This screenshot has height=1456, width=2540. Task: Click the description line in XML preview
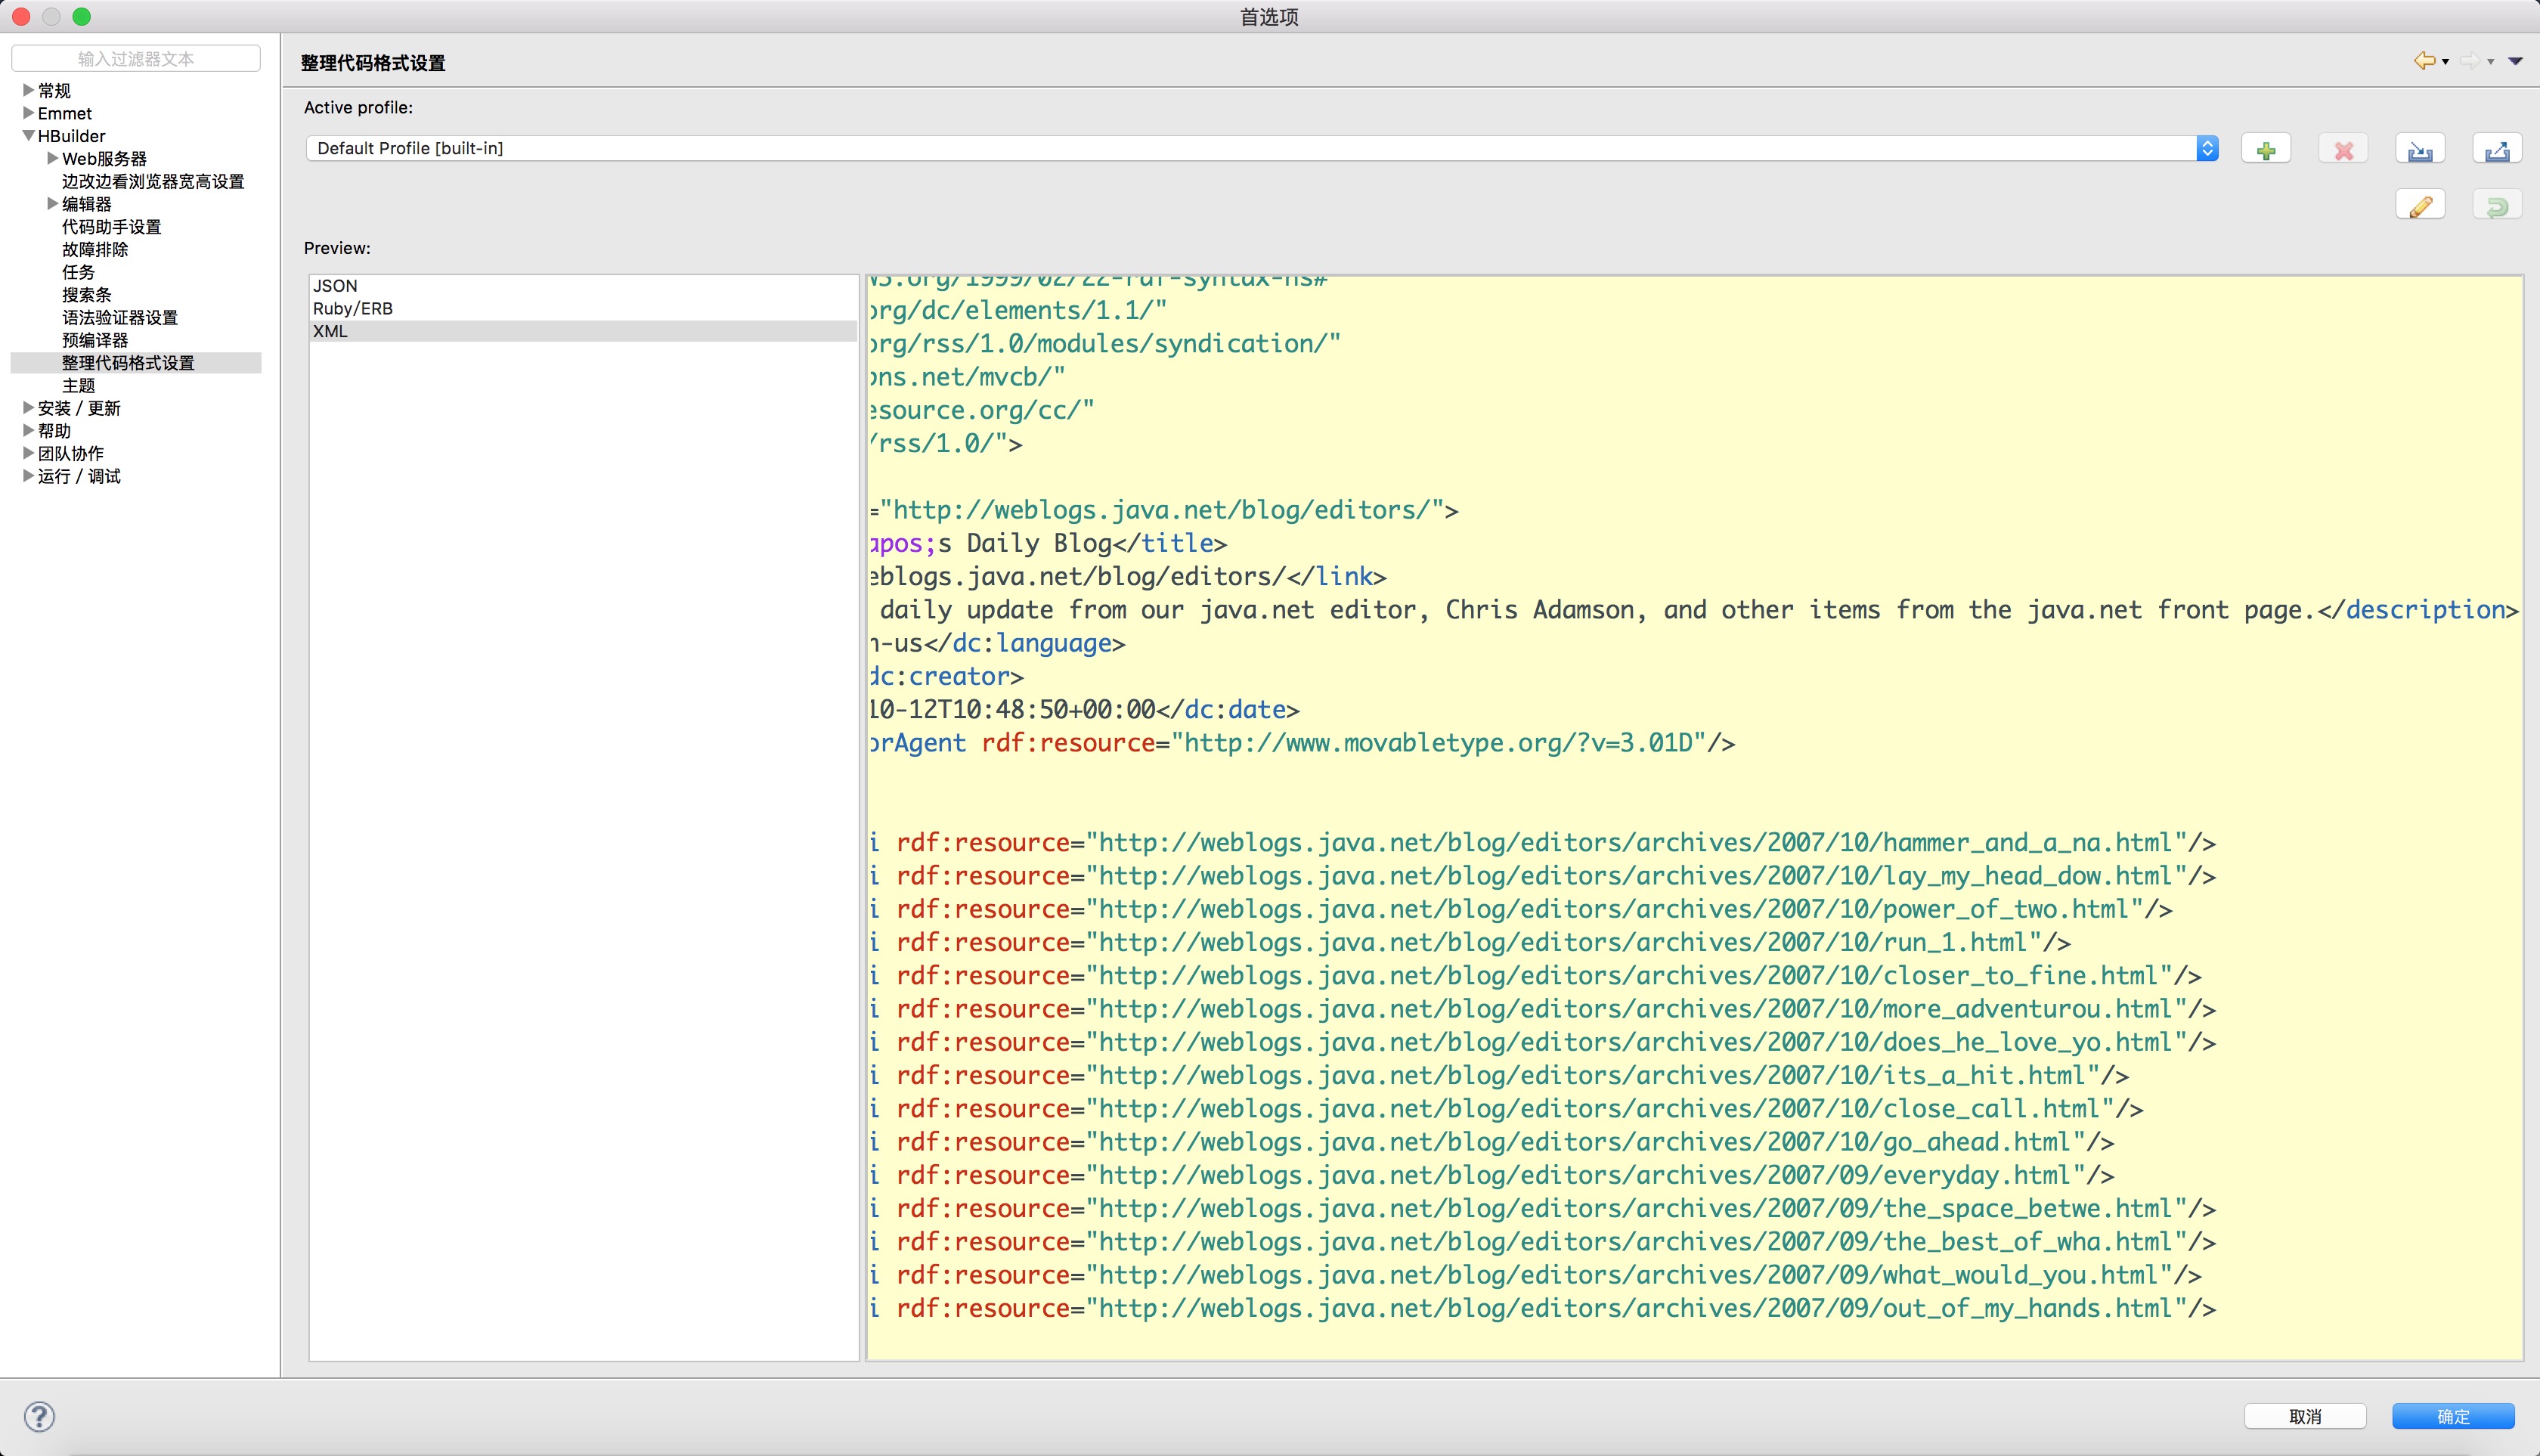click(x=1693, y=610)
